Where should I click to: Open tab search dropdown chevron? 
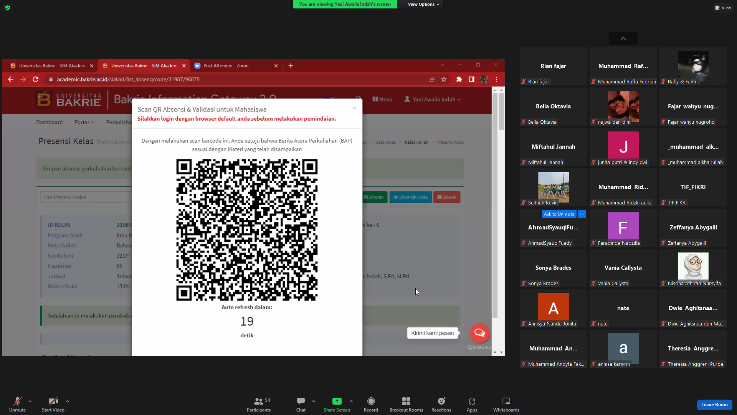443,65
